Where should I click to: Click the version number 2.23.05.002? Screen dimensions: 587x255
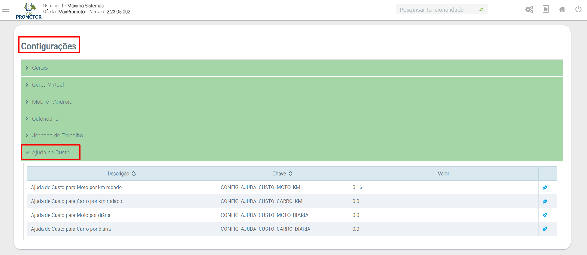click(118, 12)
